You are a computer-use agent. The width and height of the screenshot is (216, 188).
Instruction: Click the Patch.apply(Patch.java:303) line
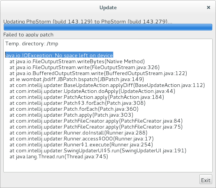click(x=71, y=115)
